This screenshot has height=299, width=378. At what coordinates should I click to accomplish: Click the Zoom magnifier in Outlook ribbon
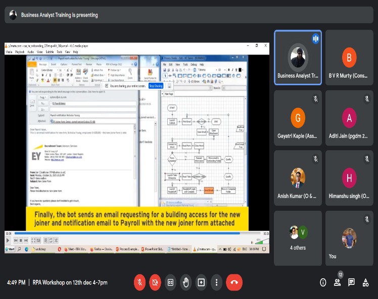(x=130, y=74)
